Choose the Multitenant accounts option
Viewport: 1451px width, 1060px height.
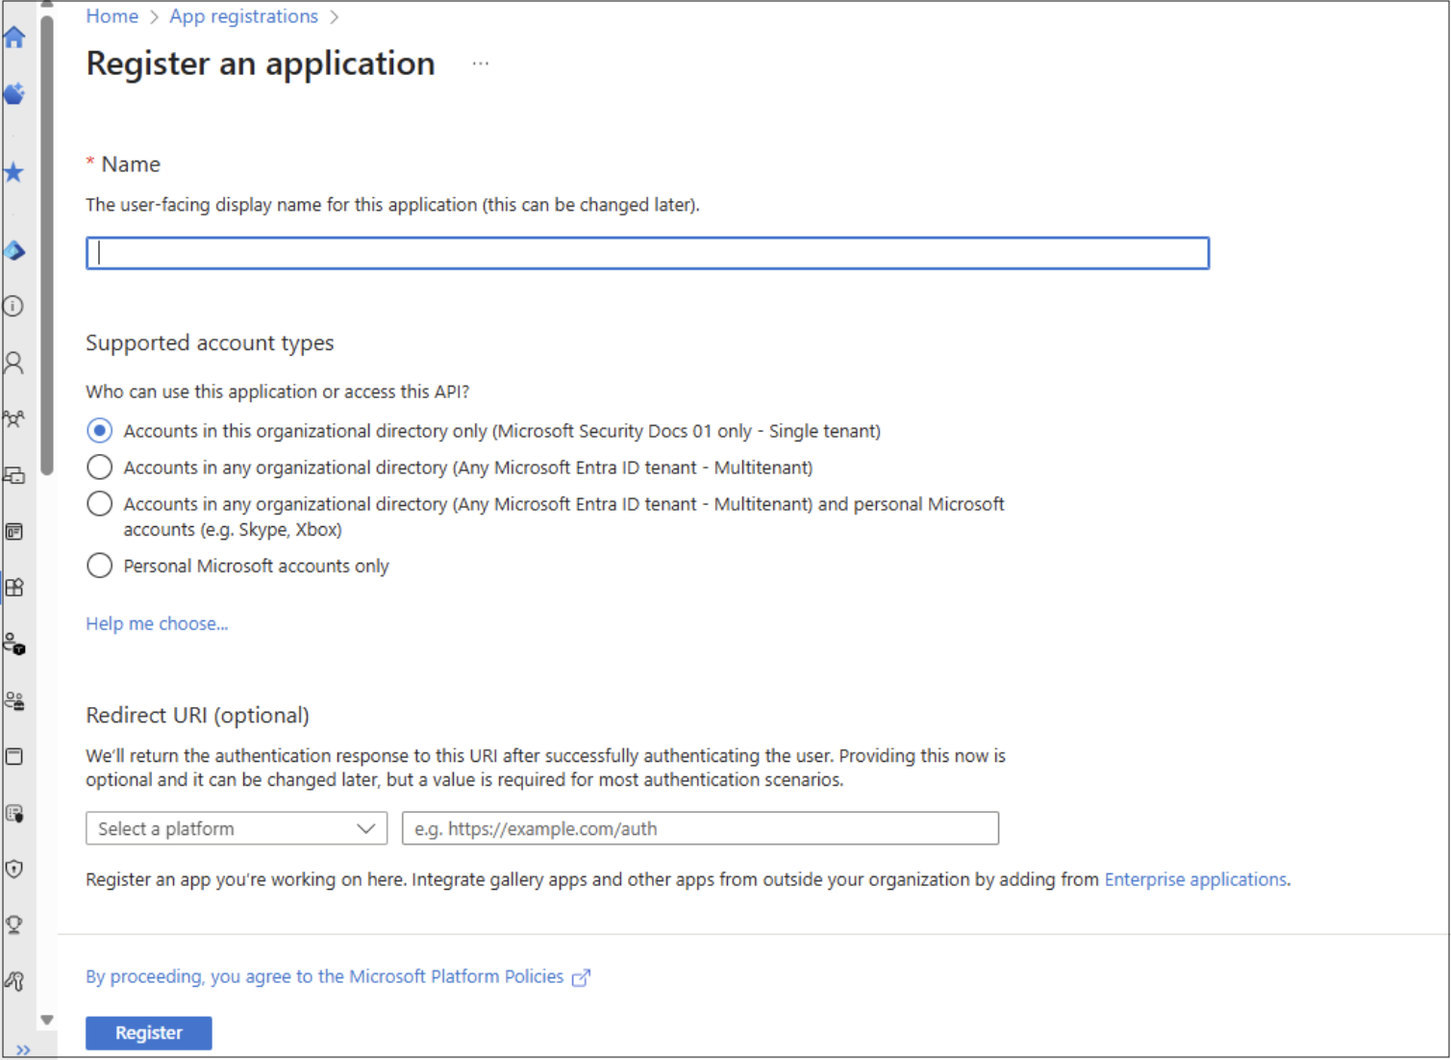(x=99, y=467)
